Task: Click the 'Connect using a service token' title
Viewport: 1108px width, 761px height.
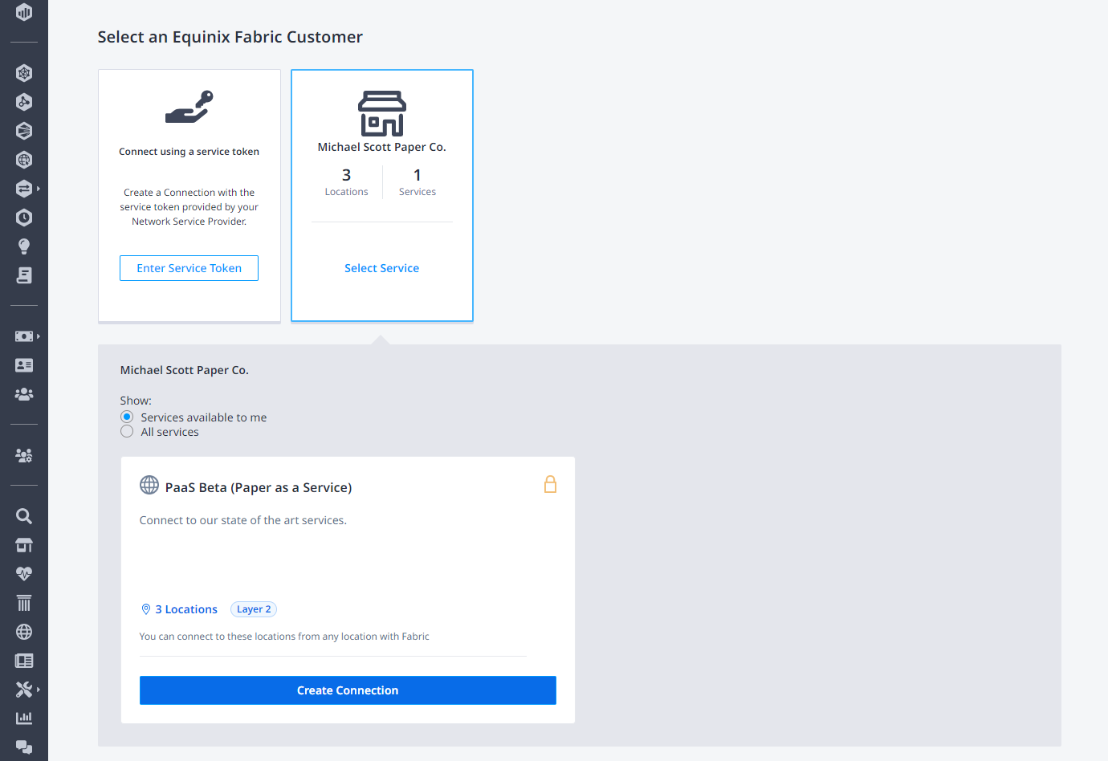Action: [x=189, y=152]
